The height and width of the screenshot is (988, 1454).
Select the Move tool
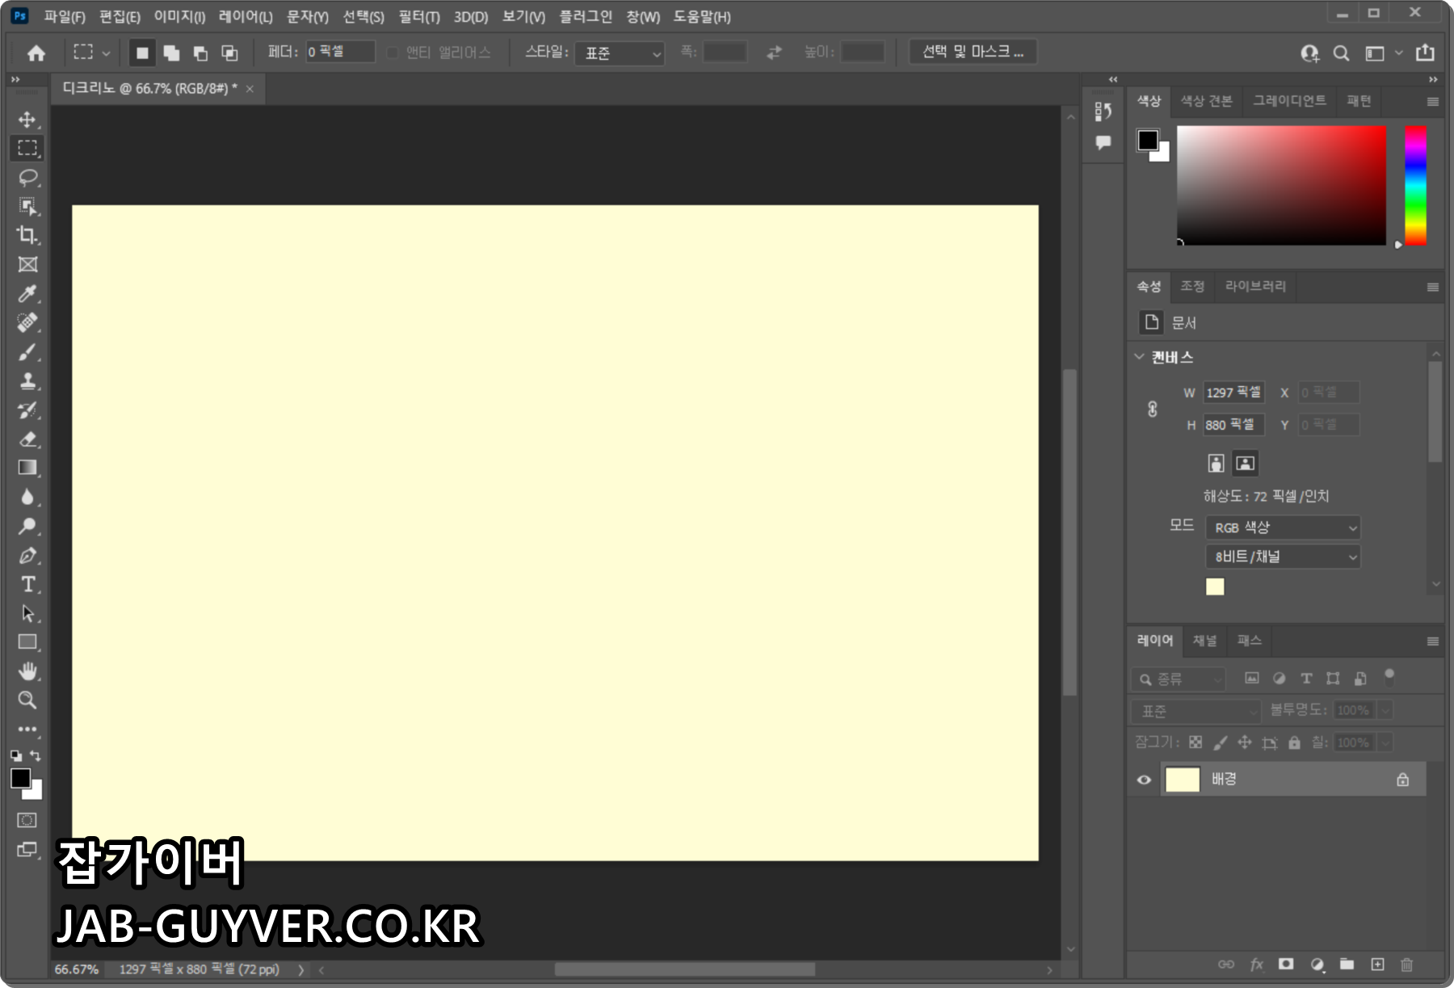(x=27, y=120)
